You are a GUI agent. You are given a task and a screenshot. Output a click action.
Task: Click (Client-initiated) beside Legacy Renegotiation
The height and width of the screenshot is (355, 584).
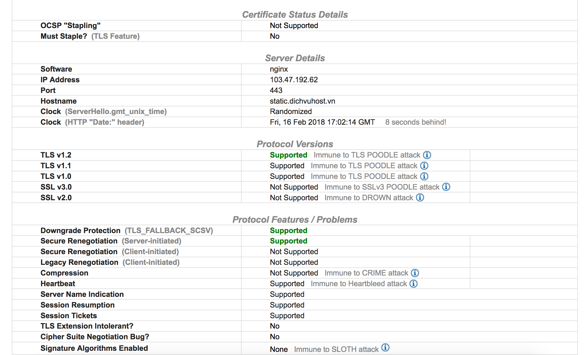[151, 262]
